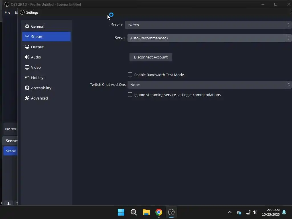Open the Advanced settings category
The image size is (292, 219).
click(46, 98)
